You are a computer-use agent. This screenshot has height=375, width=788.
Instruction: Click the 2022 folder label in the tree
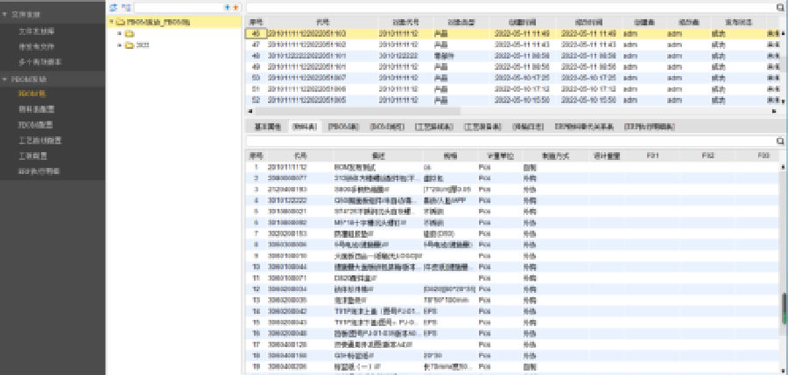click(143, 45)
